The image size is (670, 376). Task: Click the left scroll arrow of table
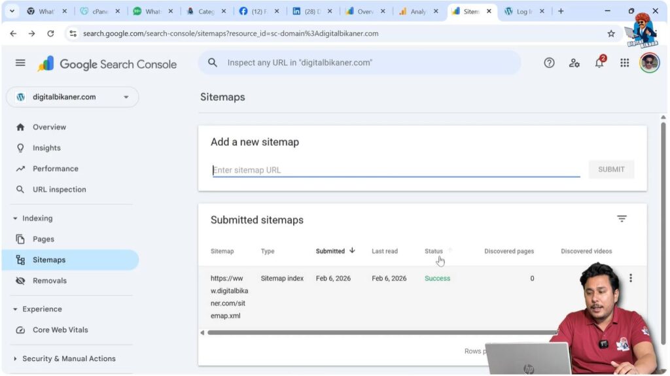coord(202,333)
